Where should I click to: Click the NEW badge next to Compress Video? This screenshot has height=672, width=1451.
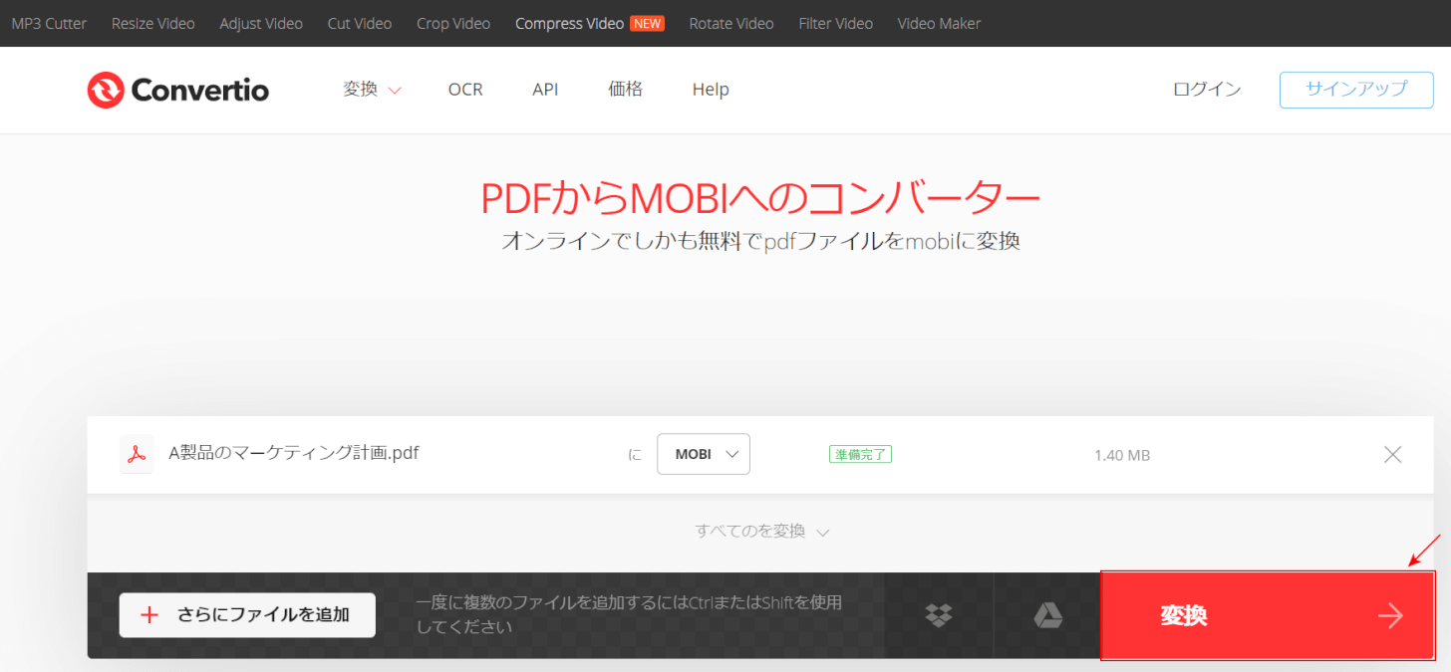click(x=648, y=22)
